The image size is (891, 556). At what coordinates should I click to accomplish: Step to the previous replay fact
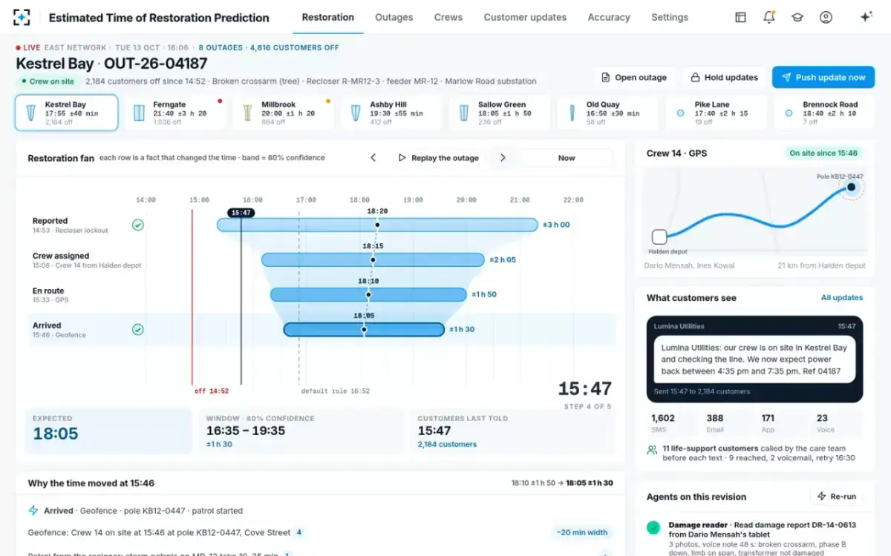coord(373,158)
